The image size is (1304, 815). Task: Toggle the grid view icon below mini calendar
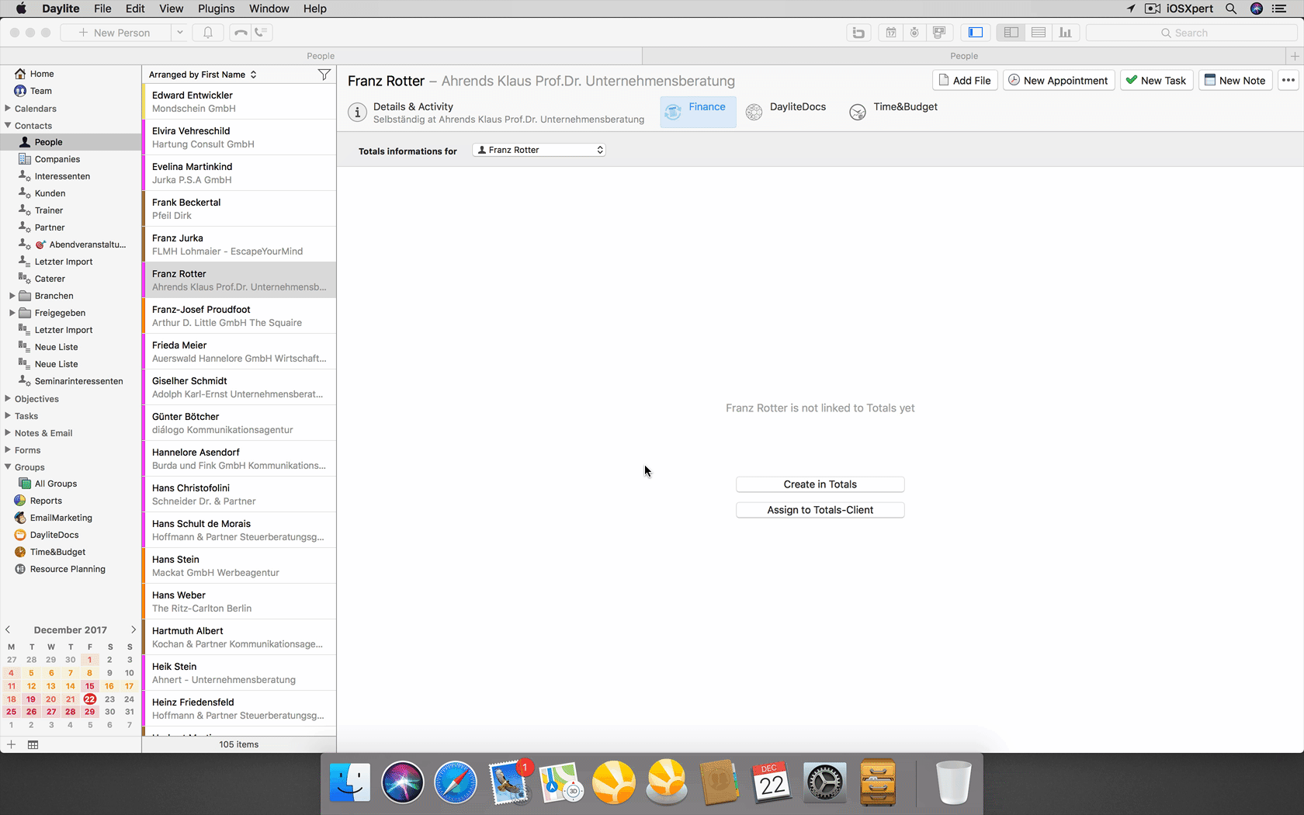[x=33, y=744]
